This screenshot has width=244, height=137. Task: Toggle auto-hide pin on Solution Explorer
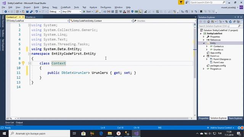point(238,17)
